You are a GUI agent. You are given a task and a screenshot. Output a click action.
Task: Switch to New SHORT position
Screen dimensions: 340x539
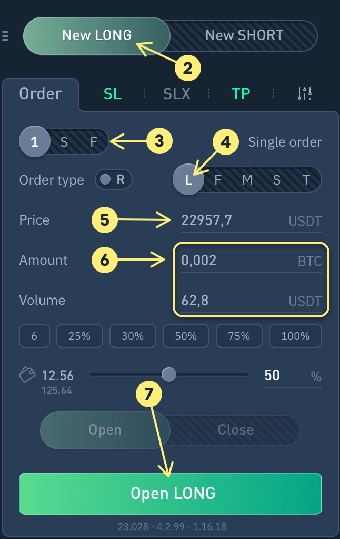[x=244, y=36]
